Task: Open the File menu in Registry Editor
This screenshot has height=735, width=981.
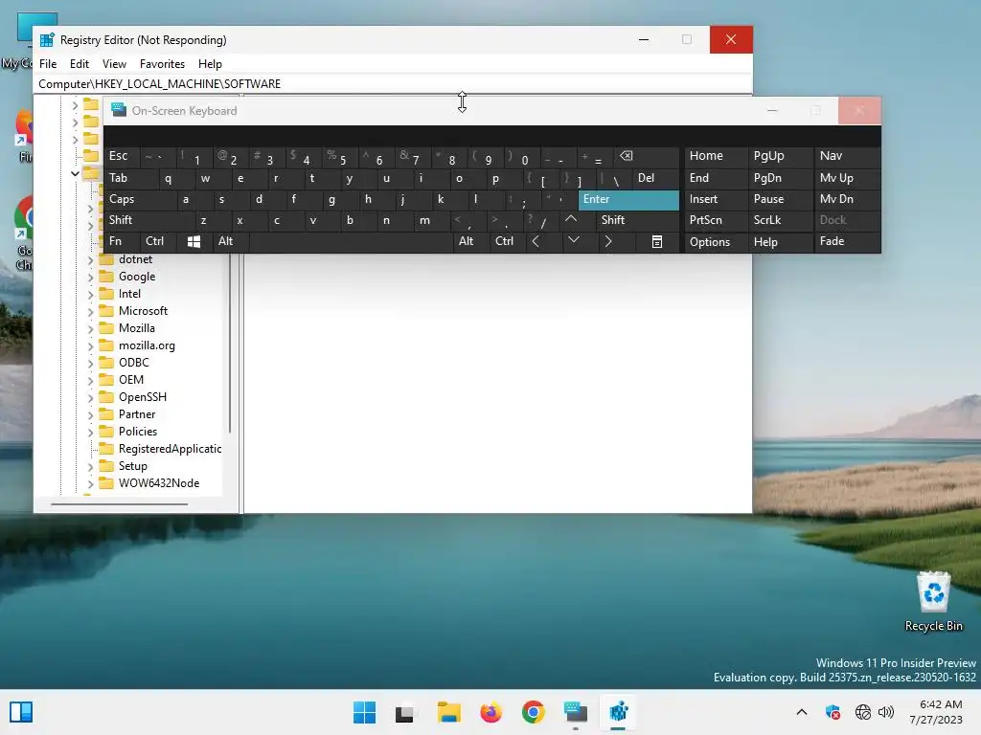Action: pyautogui.click(x=48, y=64)
